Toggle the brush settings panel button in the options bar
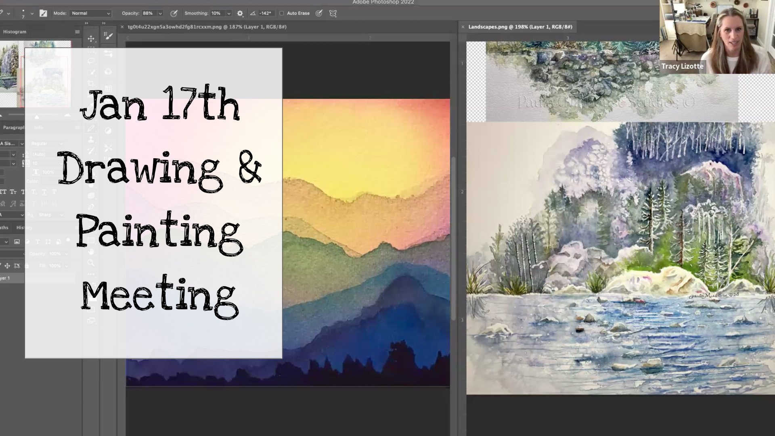 click(43, 13)
